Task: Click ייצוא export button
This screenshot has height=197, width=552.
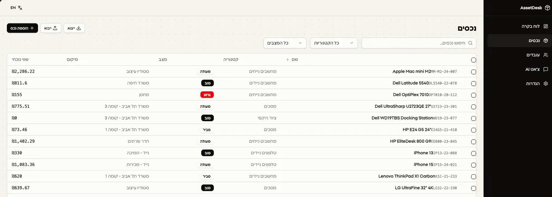Action: coord(74,28)
